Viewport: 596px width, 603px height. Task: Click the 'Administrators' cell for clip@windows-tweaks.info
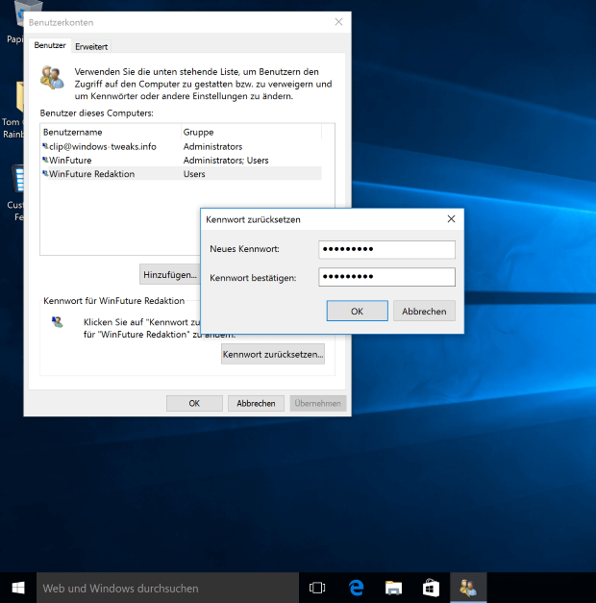212,146
